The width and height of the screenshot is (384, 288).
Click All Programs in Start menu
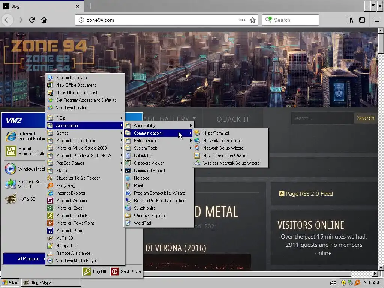[24, 259]
